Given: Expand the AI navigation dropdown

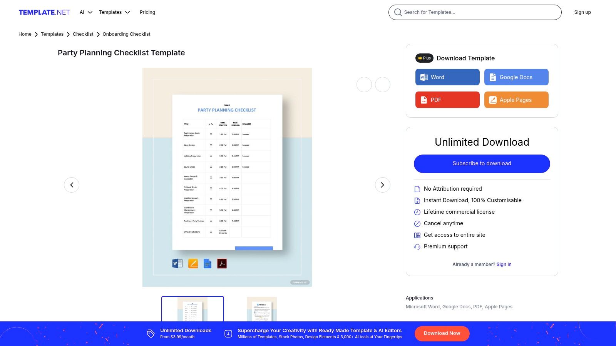Looking at the screenshot, I should pyautogui.click(x=85, y=12).
